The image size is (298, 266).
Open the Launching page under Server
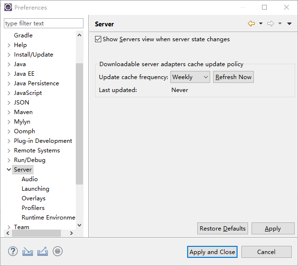pos(36,189)
